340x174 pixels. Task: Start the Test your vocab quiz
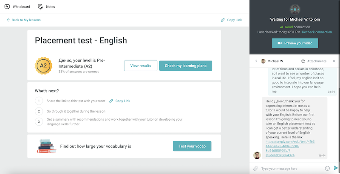click(192, 146)
